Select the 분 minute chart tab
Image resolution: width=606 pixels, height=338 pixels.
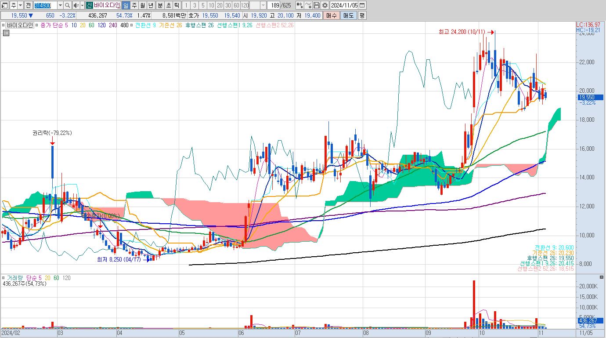(x=160, y=5)
